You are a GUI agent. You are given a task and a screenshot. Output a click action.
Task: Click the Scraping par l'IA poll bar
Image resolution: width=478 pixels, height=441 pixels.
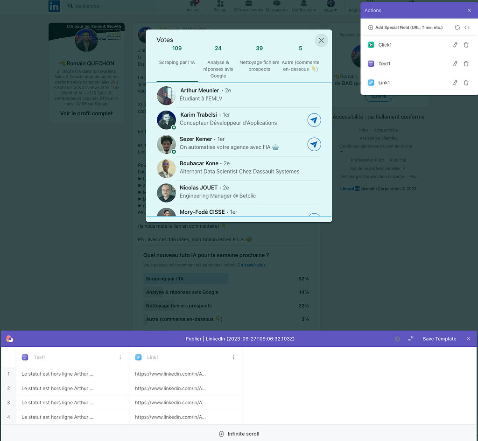[x=186, y=279]
